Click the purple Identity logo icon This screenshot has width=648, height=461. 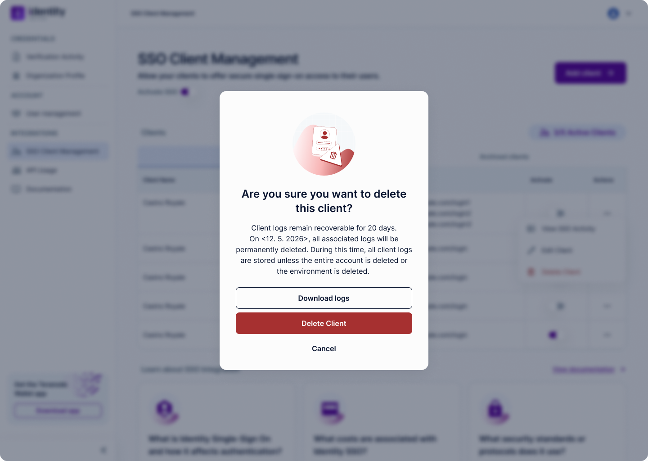point(18,13)
